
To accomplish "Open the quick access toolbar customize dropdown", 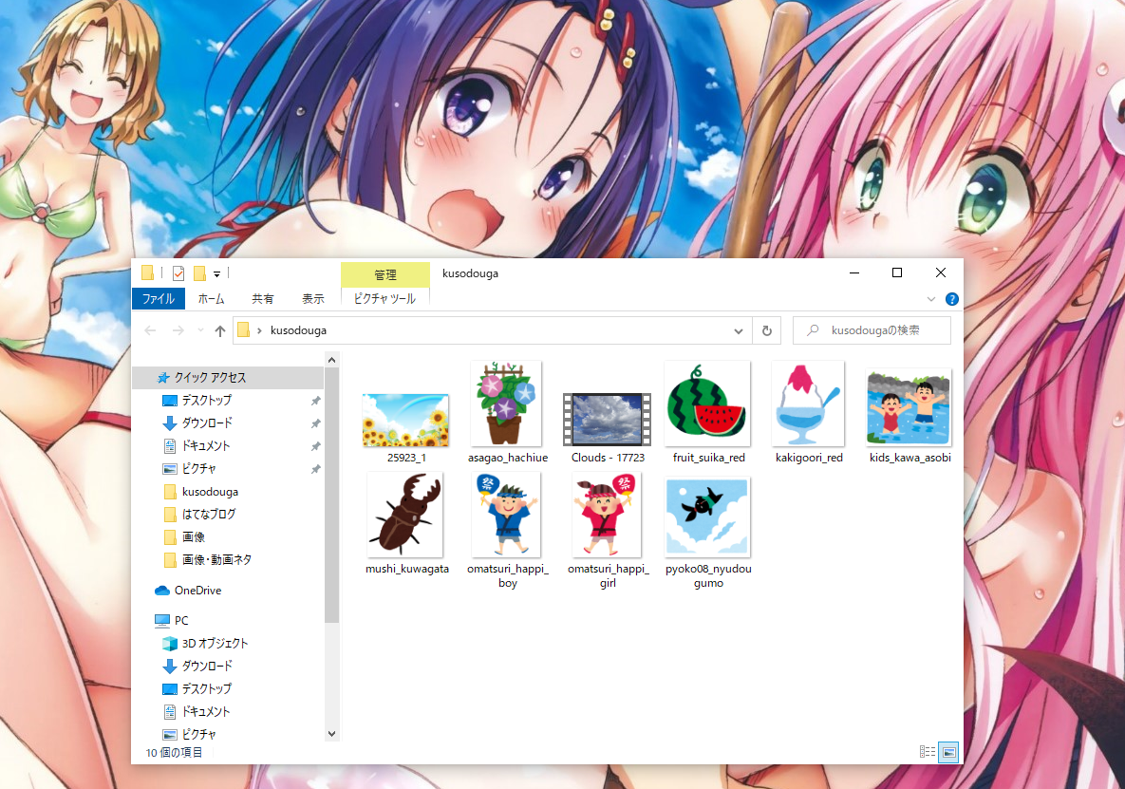I will coord(216,273).
